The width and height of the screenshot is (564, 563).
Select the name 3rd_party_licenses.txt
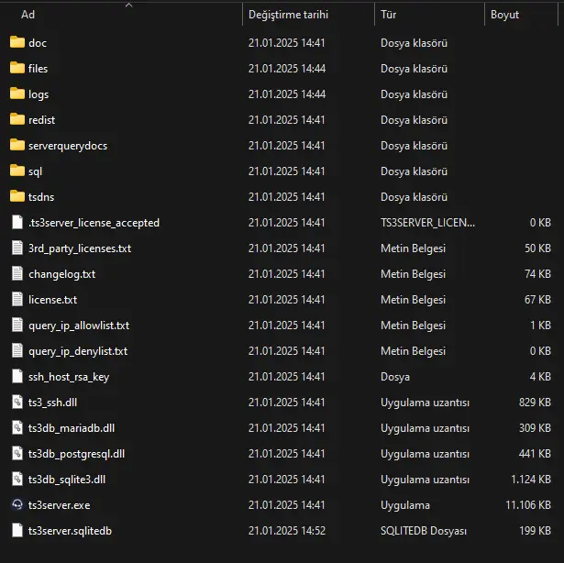pyautogui.click(x=80, y=248)
